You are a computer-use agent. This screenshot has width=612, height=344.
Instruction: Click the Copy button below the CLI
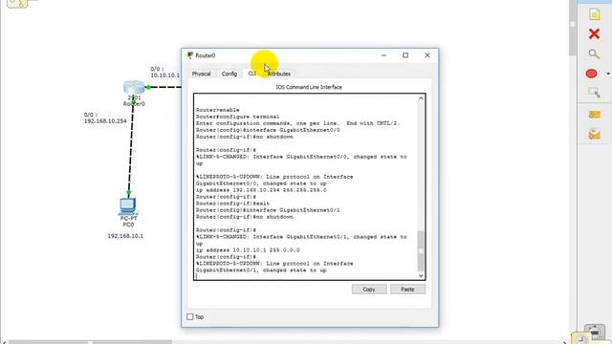click(x=369, y=290)
